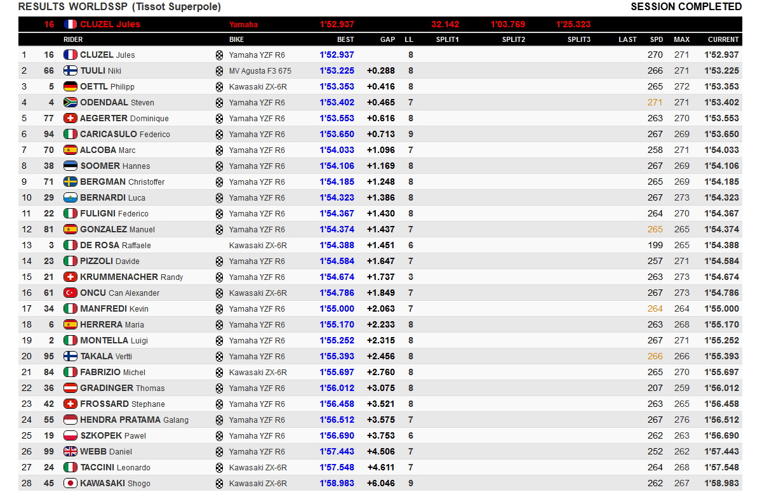Click the orange speed value 271 in ODENDAAL's row
Image resolution: width=762 pixels, height=497 pixels.
[655, 102]
